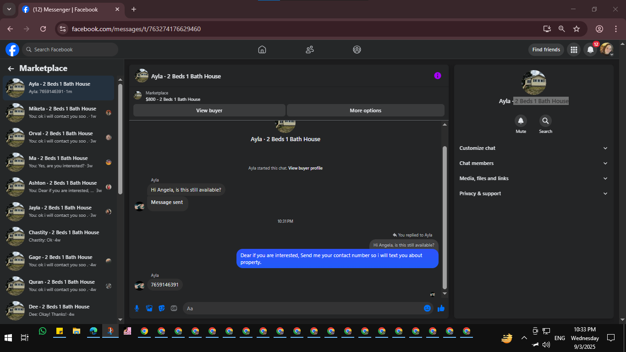
Task: View site information icon left of URL
Action: click(x=63, y=29)
